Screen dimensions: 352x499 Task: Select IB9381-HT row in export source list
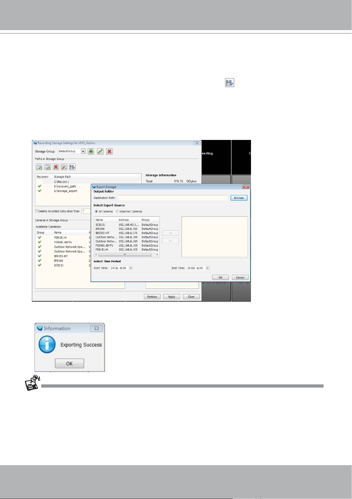coord(127,233)
